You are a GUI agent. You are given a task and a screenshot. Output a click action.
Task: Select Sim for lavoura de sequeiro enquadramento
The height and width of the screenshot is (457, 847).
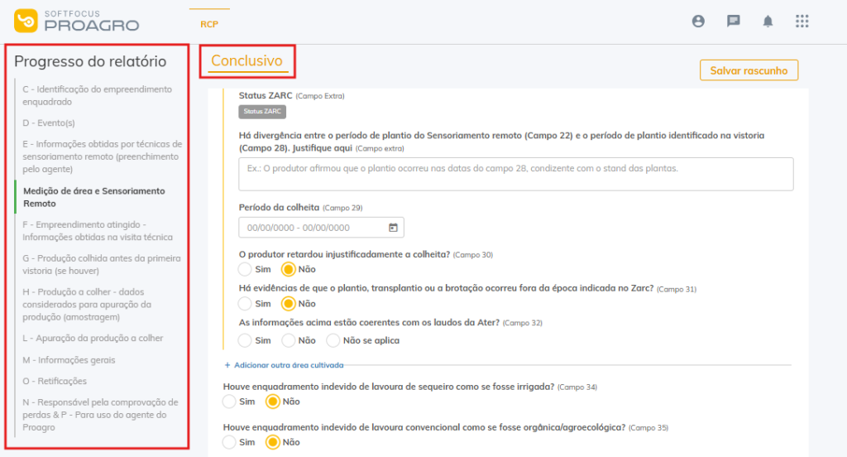coord(230,402)
